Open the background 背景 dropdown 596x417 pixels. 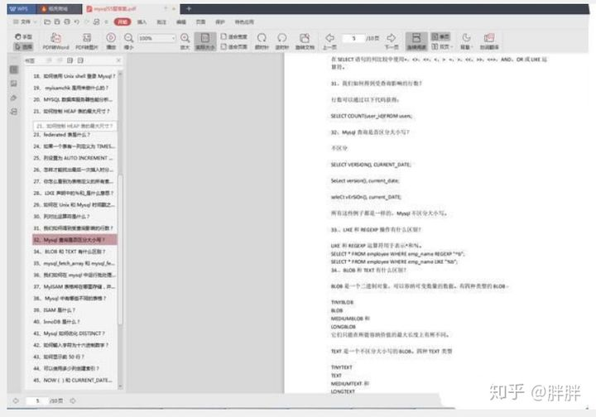click(x=466, y=41)
